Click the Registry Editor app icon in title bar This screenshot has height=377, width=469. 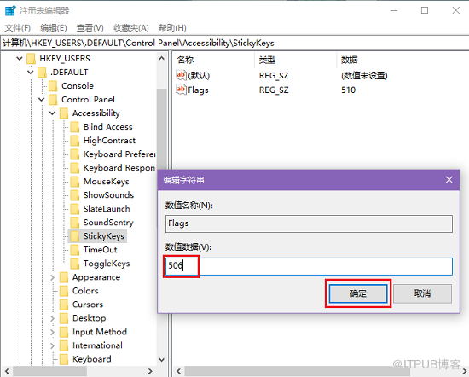click(10, 10)
